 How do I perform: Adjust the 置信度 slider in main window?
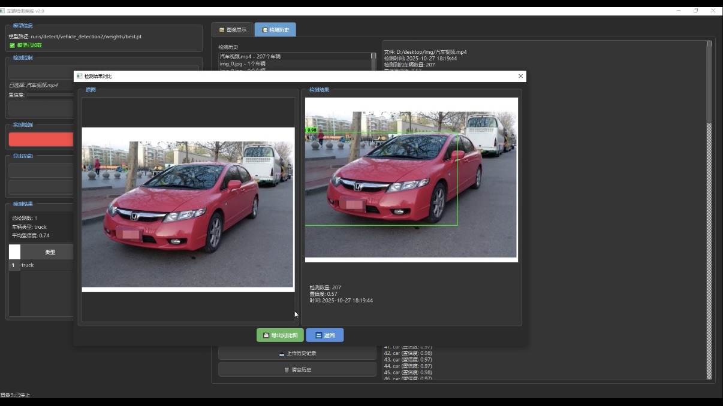pos(50,95)
